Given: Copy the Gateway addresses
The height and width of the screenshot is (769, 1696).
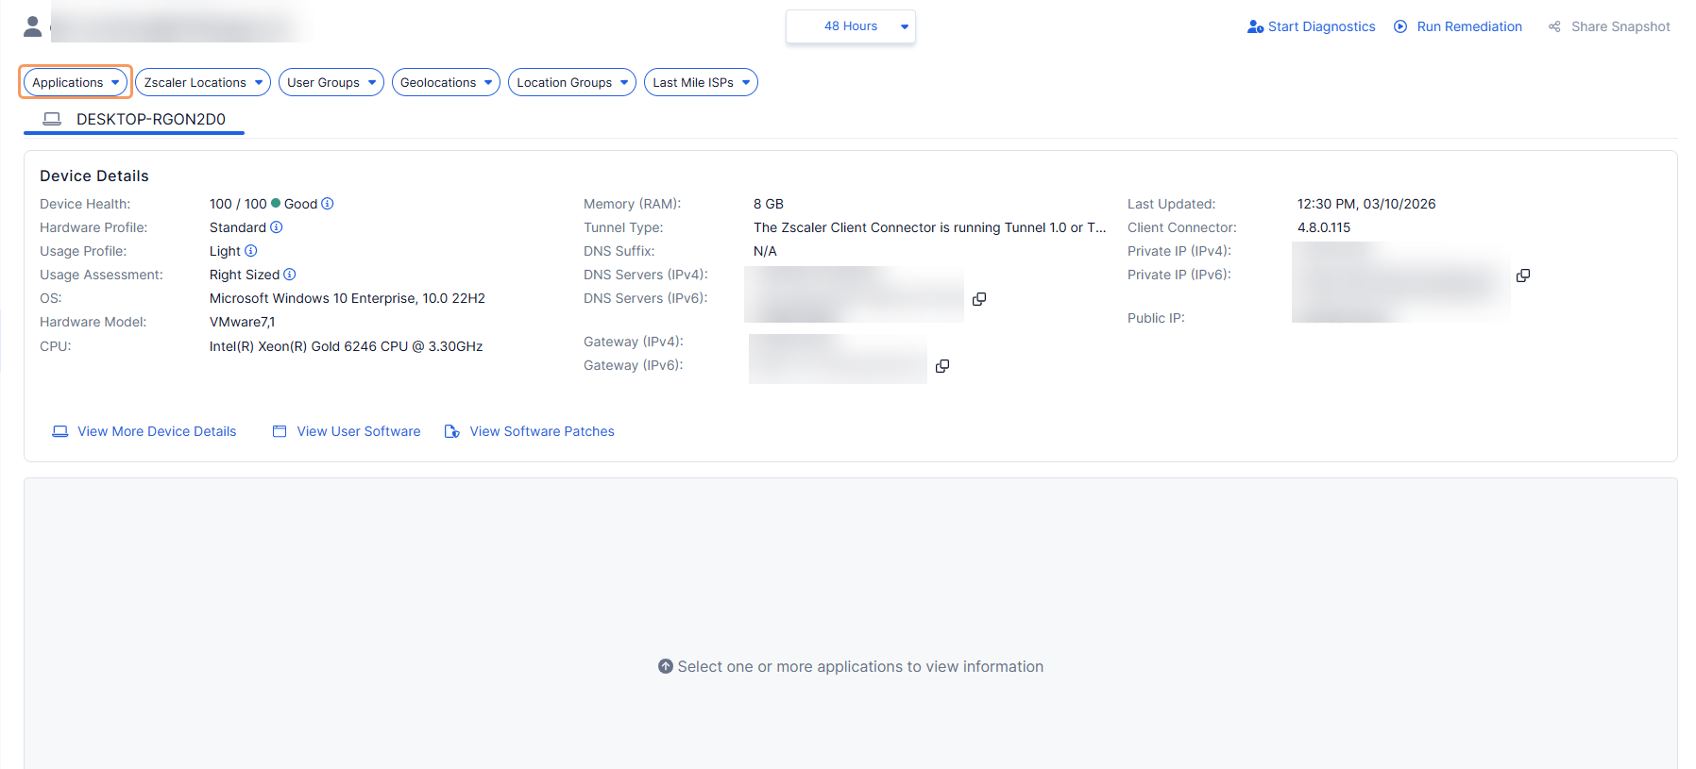Looking at the screenshot, I should pyautogui.click(x=942, y=366).
